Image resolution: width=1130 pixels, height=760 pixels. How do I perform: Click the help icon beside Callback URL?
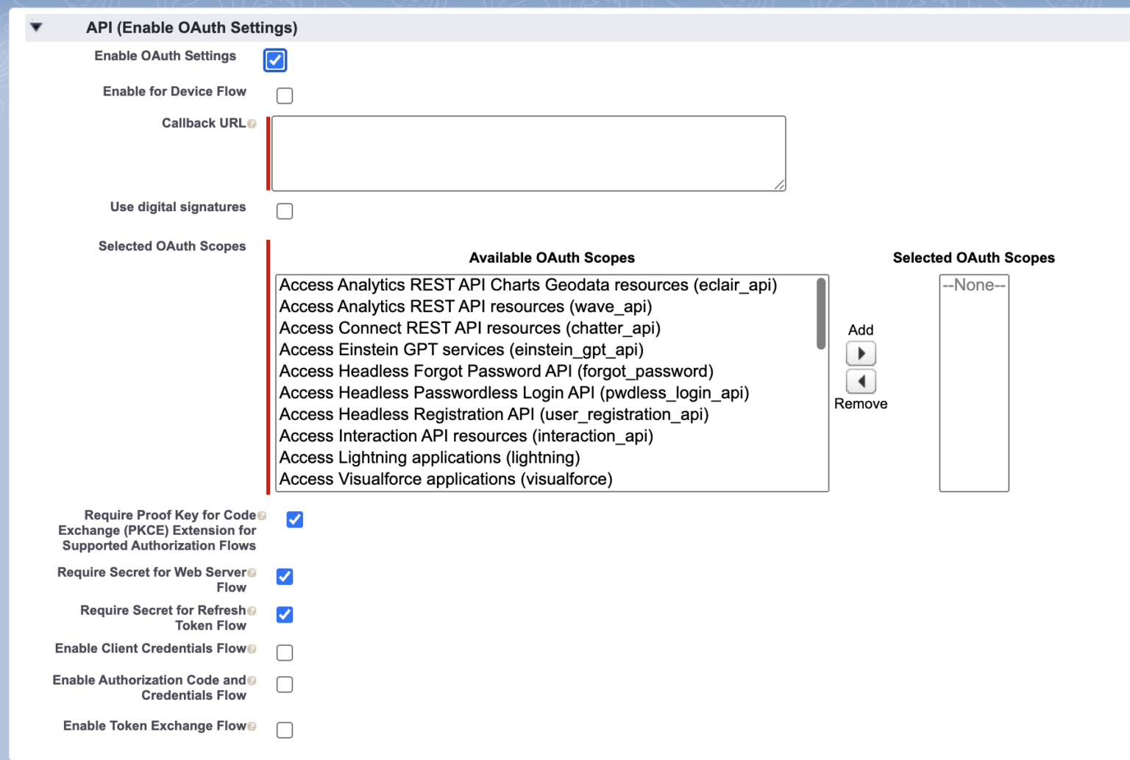tap(252, 124)
